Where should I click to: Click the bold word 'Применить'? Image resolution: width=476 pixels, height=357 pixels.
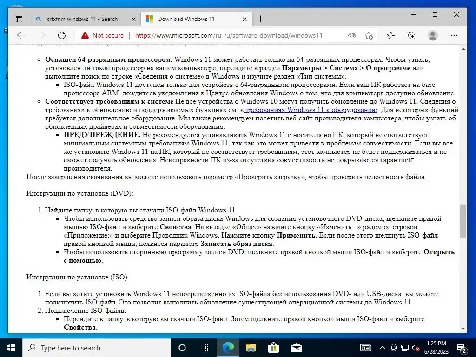tap(296, 235)
